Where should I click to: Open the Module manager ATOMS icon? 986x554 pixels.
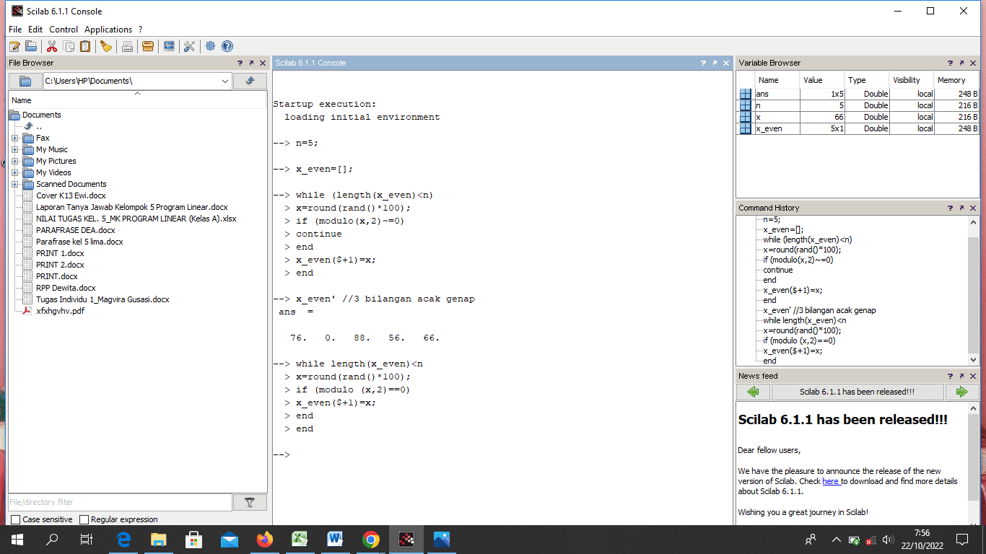(148, 46)
